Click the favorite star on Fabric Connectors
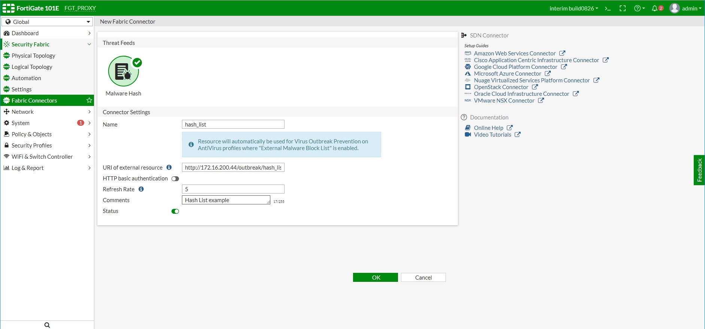Viewport: 705px width, 329px height. (x=89, y=100)
